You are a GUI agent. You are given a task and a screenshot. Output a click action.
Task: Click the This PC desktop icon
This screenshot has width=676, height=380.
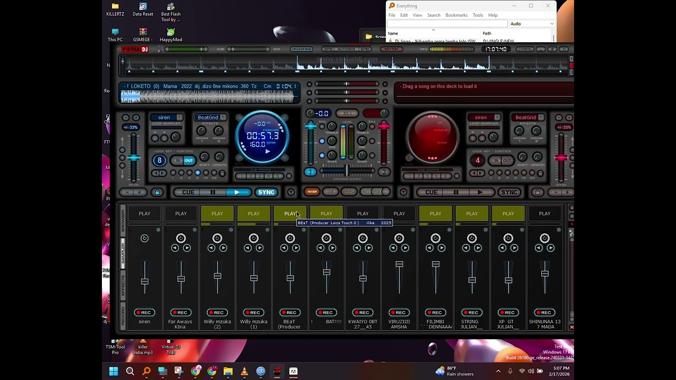click(115, 35)
